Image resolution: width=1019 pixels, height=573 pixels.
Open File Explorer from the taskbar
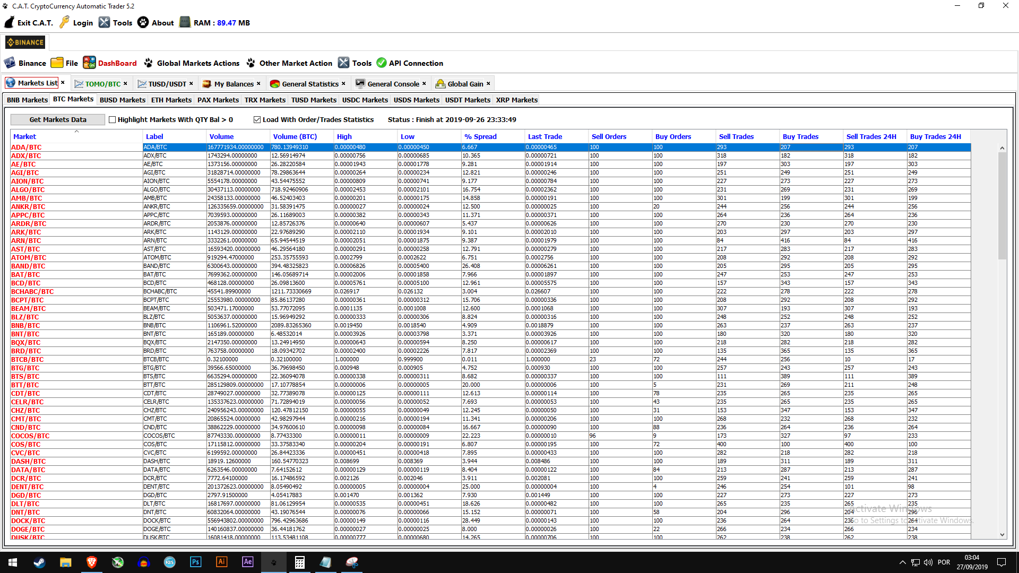[x=65, y=562]
